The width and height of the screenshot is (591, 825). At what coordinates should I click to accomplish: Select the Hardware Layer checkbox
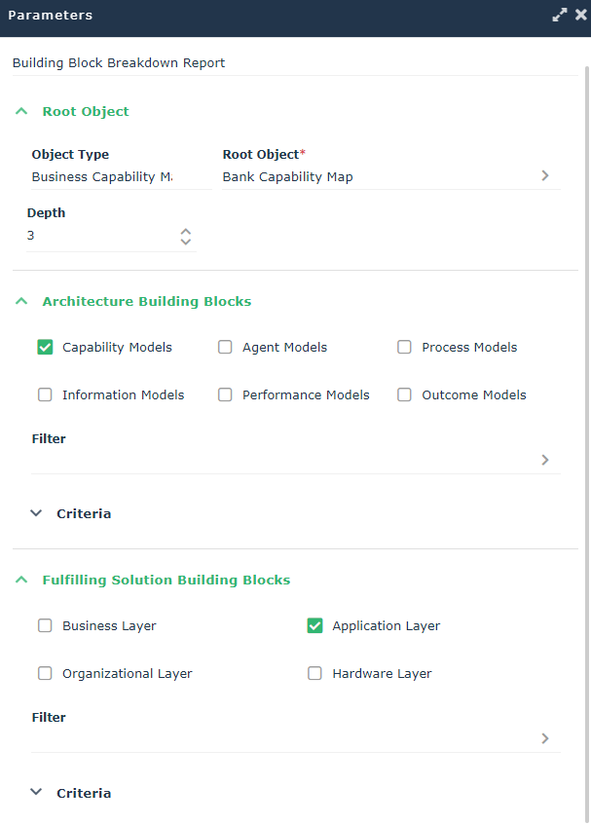(314, 674)
